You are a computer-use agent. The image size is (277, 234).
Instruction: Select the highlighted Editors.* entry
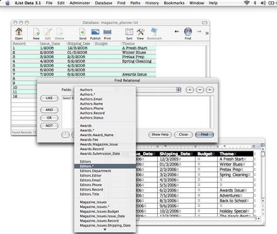pyautogui.click(x=105, y=167)
